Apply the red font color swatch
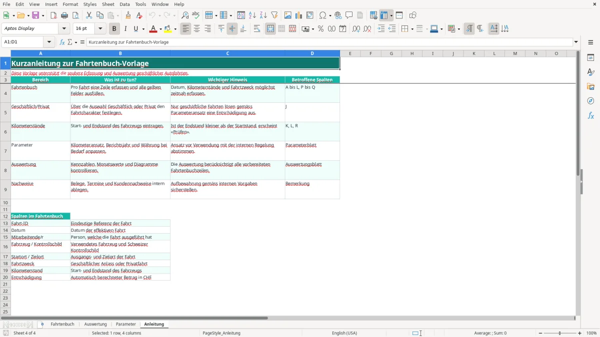Screen dimensions: 600x337 pyautogui.click(x=154, y=29)
